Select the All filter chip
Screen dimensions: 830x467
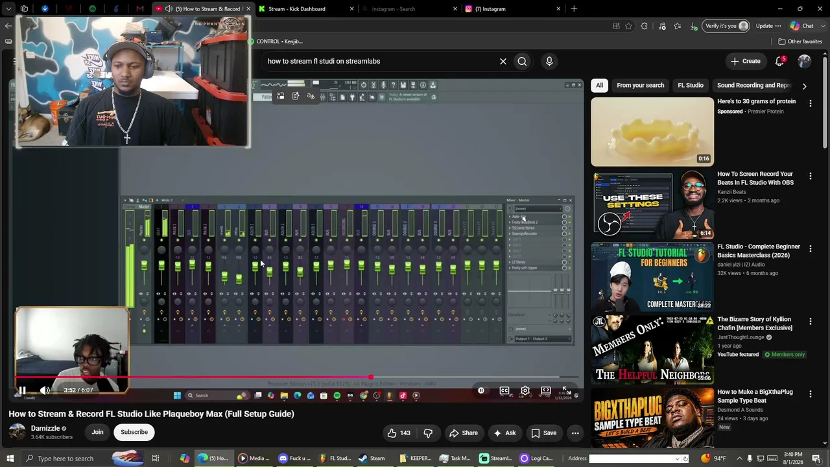(x=600, y=86)
